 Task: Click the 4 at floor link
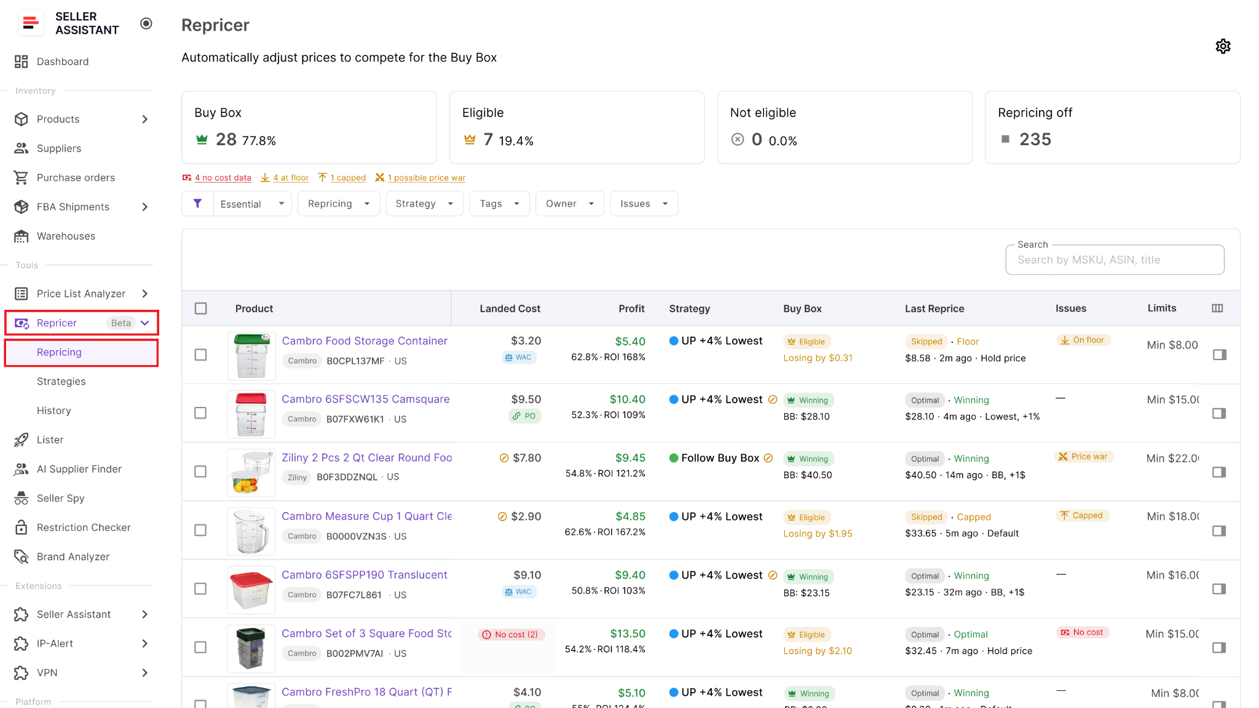[x=291, y=178]
